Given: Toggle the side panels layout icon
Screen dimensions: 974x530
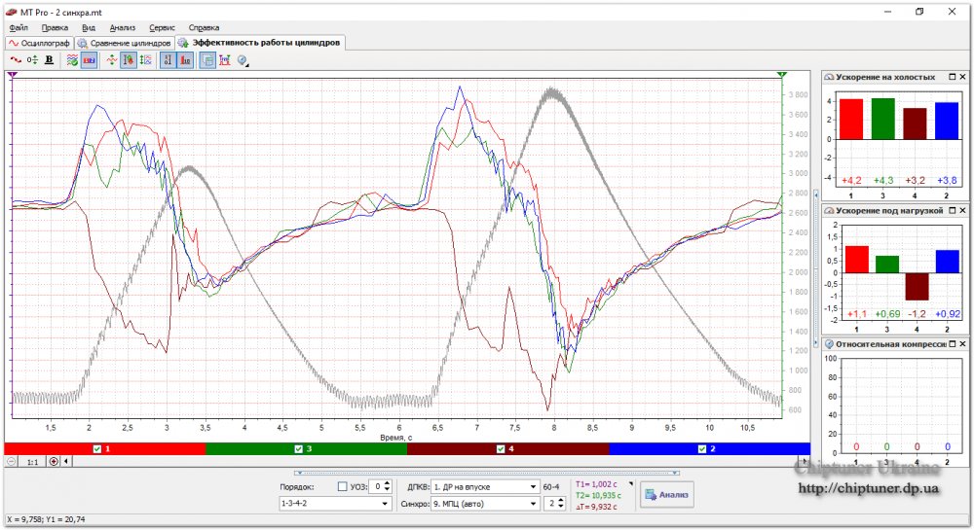Looking at the screenshot, I should point(207,60).
